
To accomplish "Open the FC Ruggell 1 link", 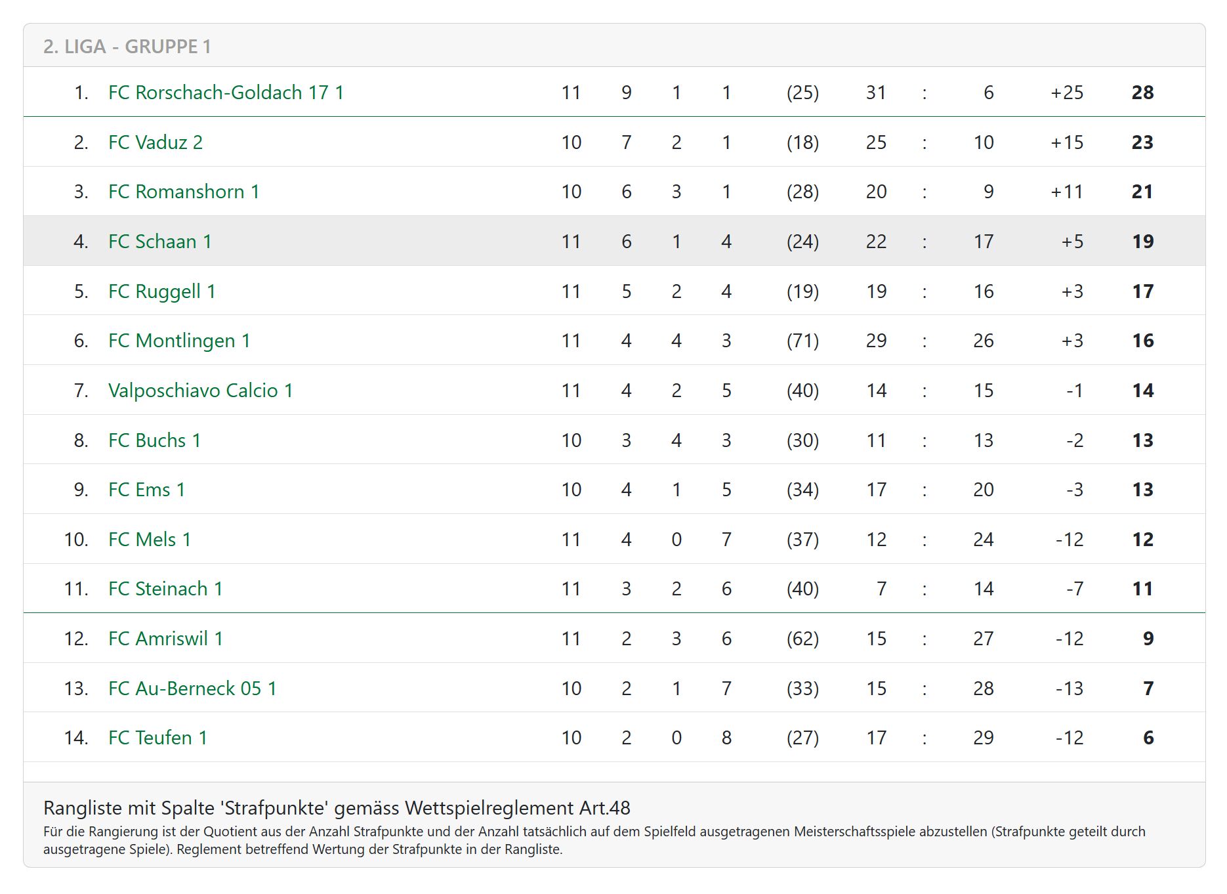I will coord(162,291).
